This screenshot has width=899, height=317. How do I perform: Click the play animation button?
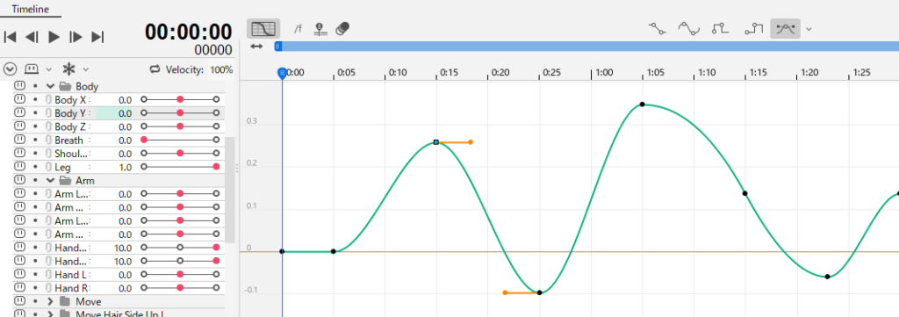pos(54,37)
